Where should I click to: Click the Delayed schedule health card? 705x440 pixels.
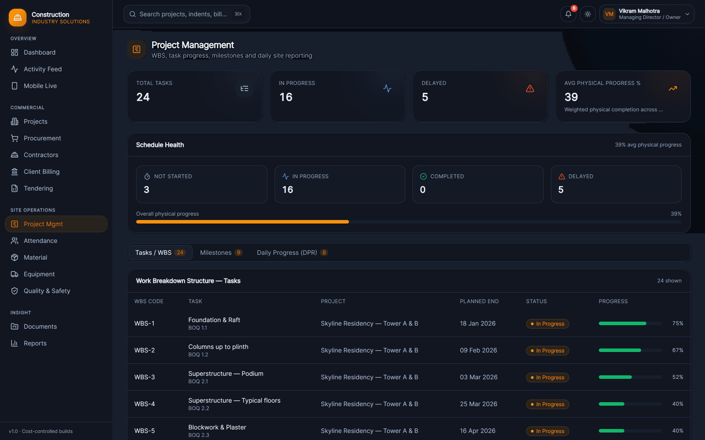point(616,184)
